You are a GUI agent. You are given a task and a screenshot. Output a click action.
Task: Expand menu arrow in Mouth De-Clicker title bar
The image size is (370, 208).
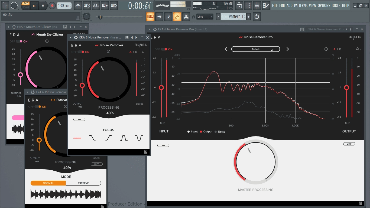[9, 27]
